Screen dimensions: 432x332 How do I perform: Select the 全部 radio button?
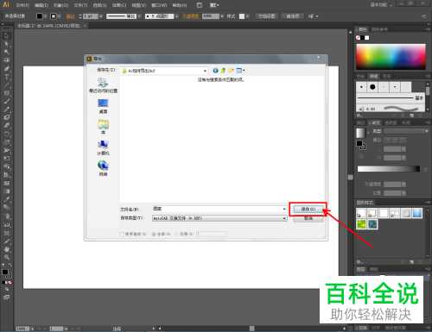[154, 234]
